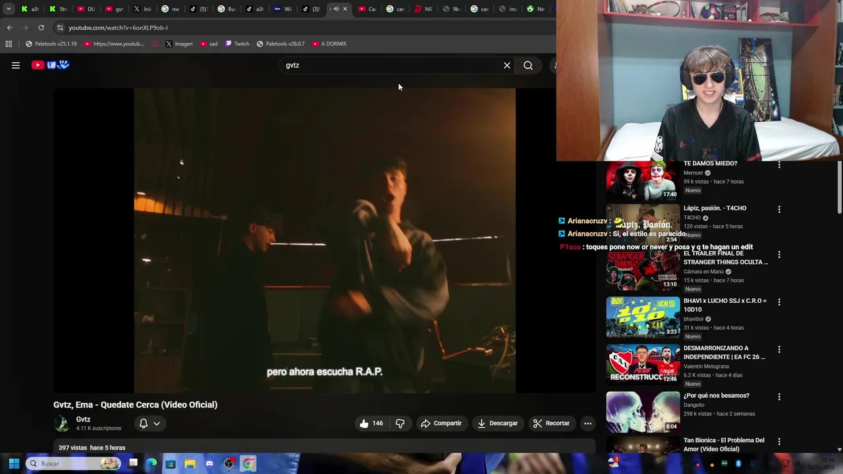The image size is (843, 474).
Task: Switch to the 'NIL' tab
Action: (x=424, y=9)
